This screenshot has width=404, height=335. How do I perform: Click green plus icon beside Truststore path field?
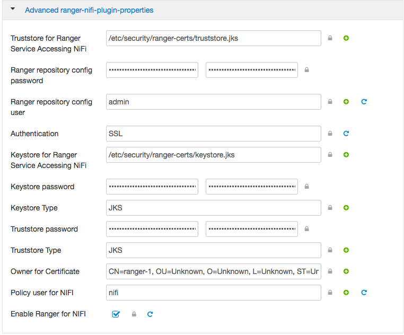point(346,38)
